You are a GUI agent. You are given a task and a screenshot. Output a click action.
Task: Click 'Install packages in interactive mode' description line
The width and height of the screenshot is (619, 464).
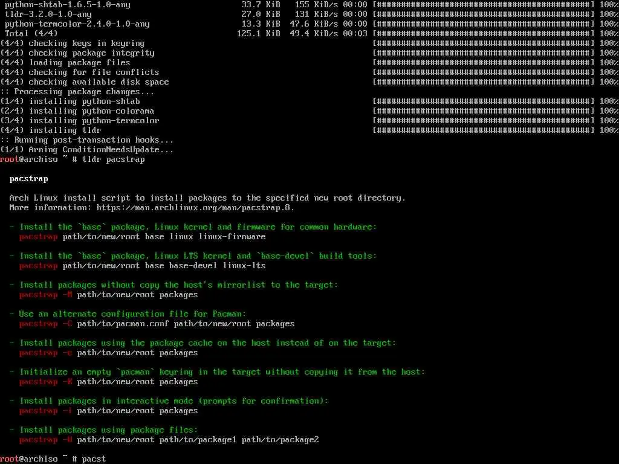pyautogui.click(x=169, y=401)
